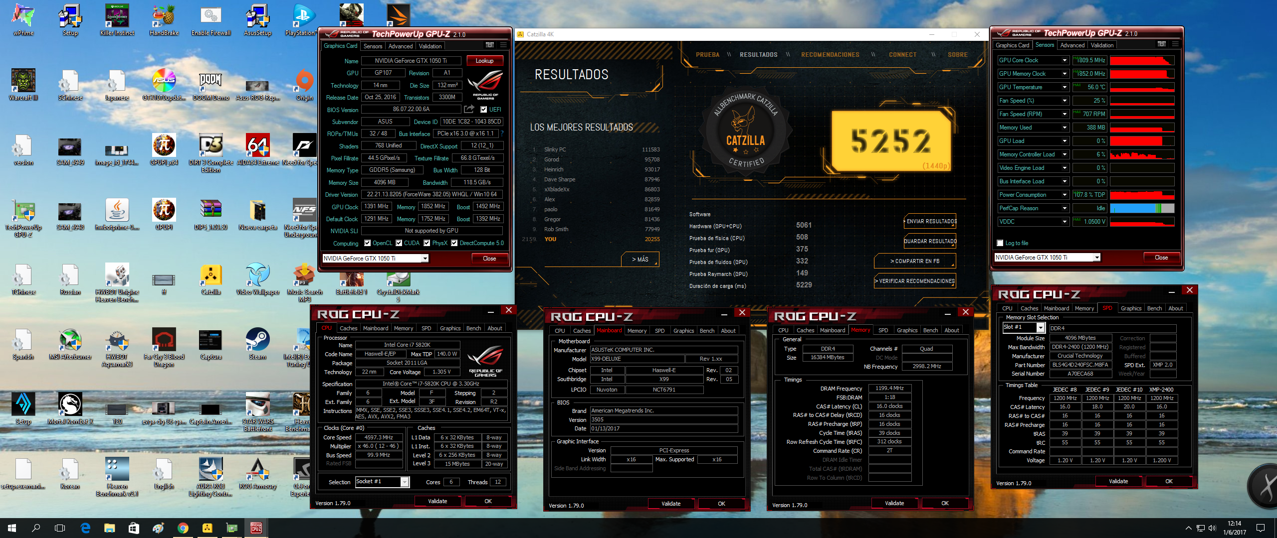This screenshot has width=1277, height=538.
Task: Click Validate in CPU-Z Memory window
Action: [x=894, y=503]
